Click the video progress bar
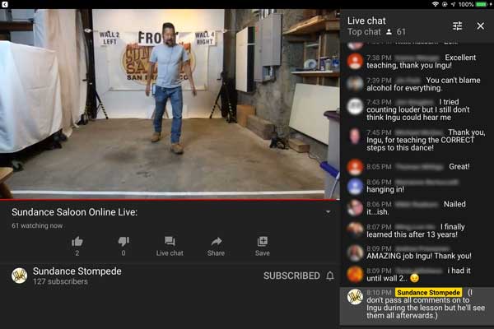The width and height of the screenshot is (494, 329). 170,200
